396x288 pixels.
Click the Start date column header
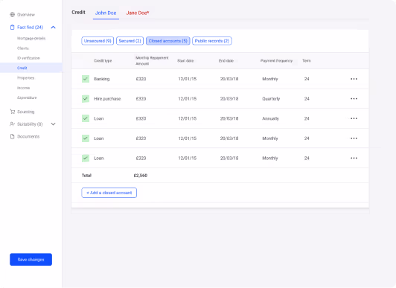coord(185,61)
